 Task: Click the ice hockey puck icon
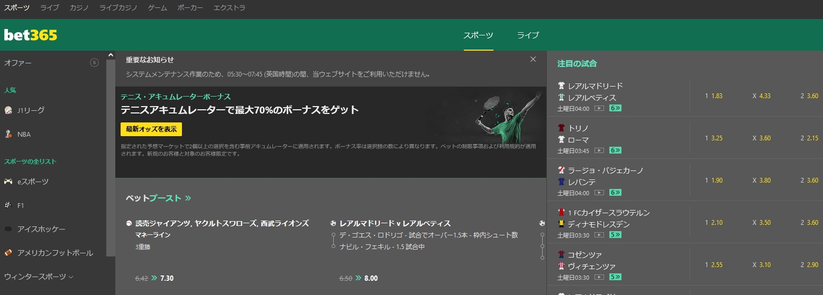tap(8, 229)
